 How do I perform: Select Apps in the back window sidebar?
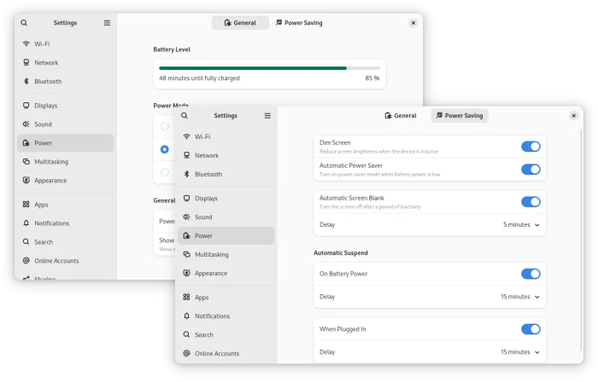click(66, 205)
